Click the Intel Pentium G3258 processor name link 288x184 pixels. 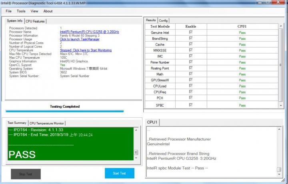click(x=90, y=32)
